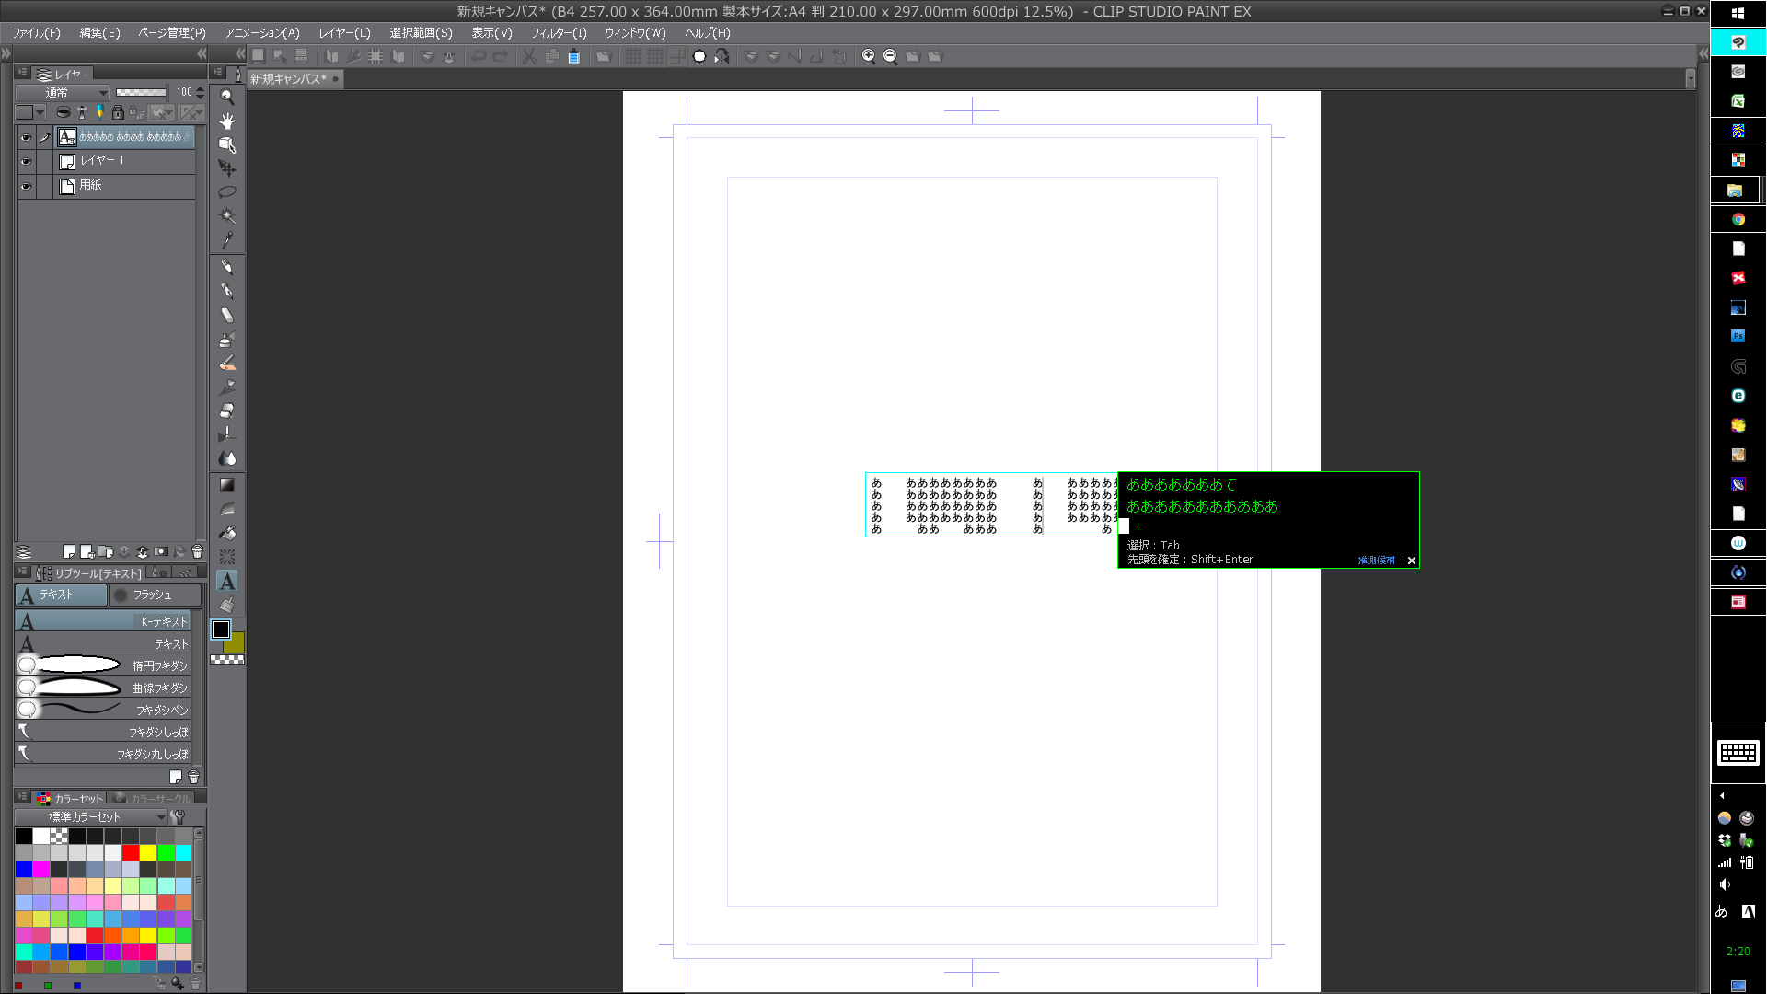Toggle the Lock layer icon
The image size is (1767, 994).
tap(118, 112)
